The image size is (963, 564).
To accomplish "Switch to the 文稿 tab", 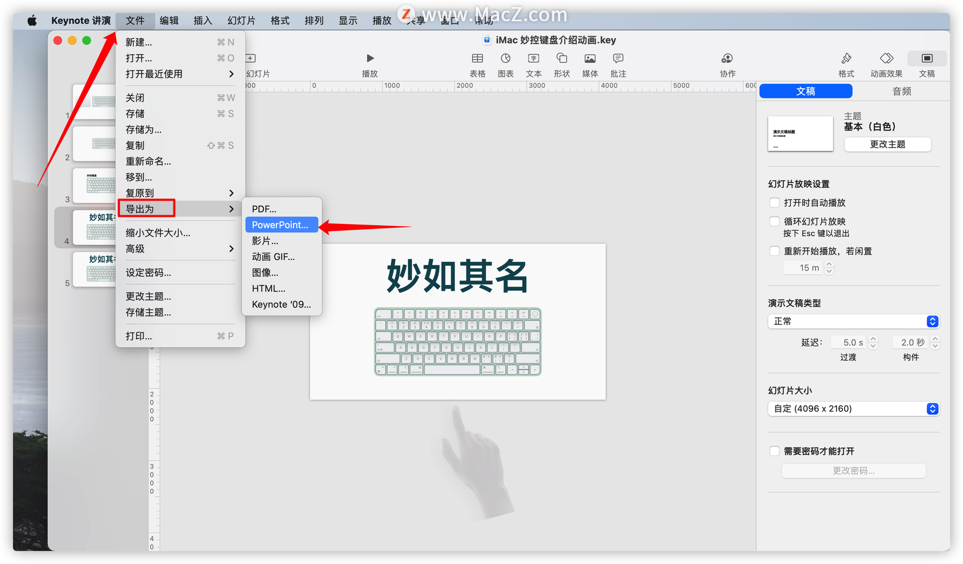I will tap(806, 91).
